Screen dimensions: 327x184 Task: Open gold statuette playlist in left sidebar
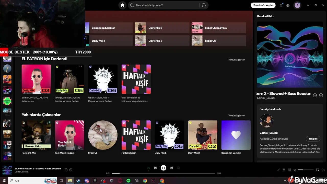[x=7, y=68]
